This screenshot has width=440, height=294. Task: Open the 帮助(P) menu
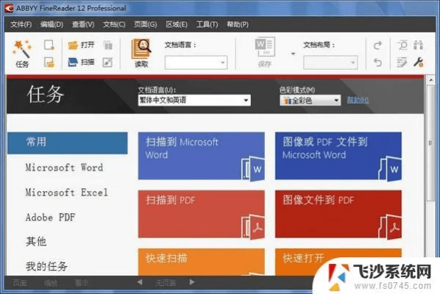[x=238, y=24]
